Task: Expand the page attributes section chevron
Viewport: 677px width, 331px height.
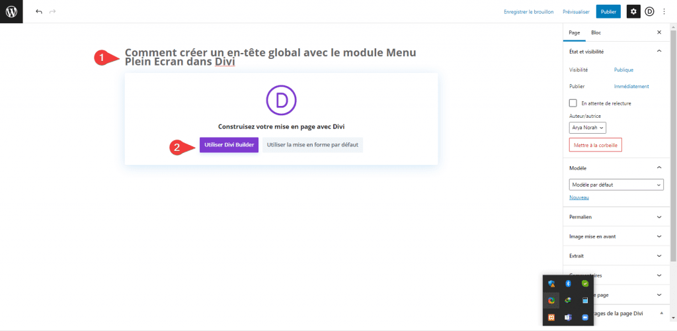Action: 659,295
